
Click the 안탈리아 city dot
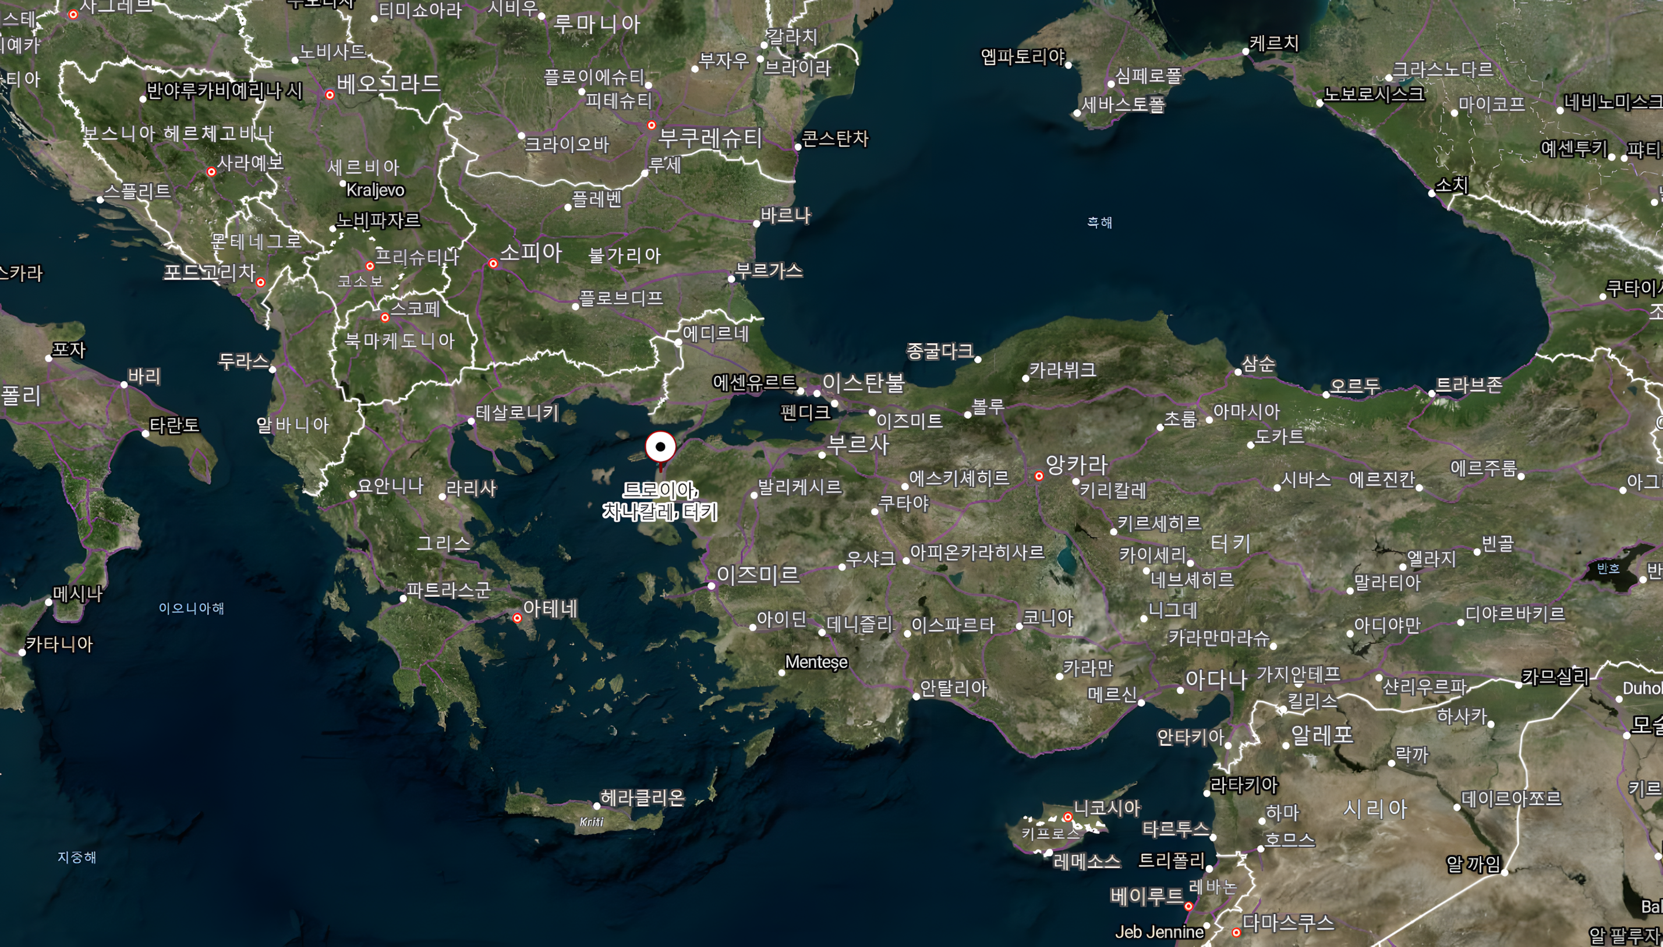tap(916, 696)
